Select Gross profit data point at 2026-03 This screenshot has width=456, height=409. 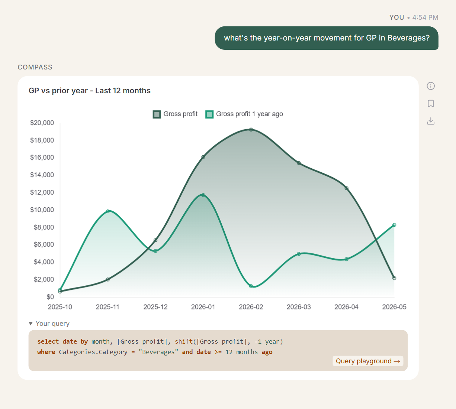299,163
